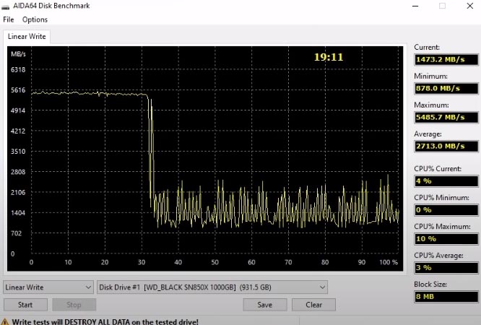Select the Maximum speed value field

(446, 117)
